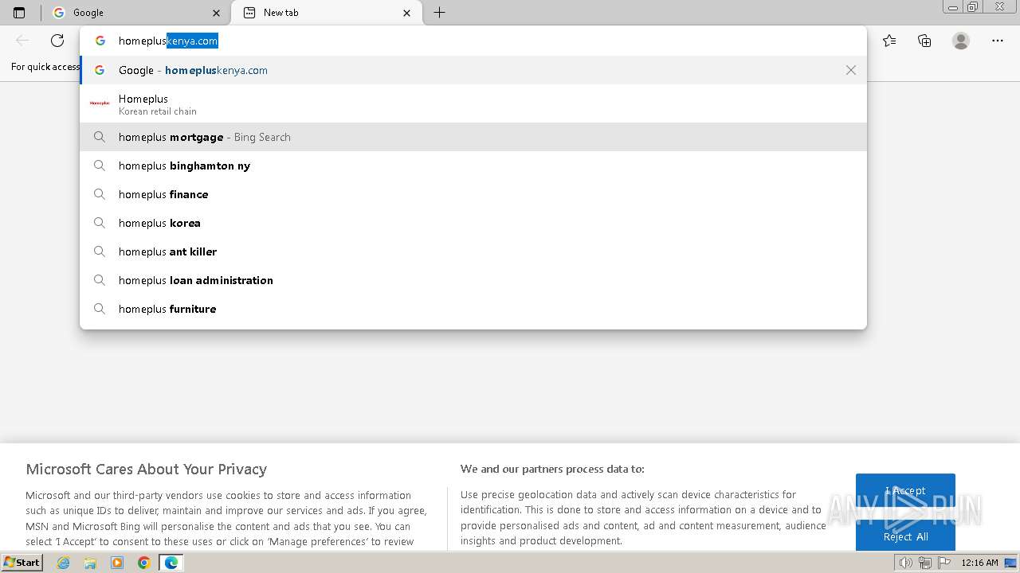Choose homeplus korea suggestion
This screenshot has height=573, width=1020.
473,223
